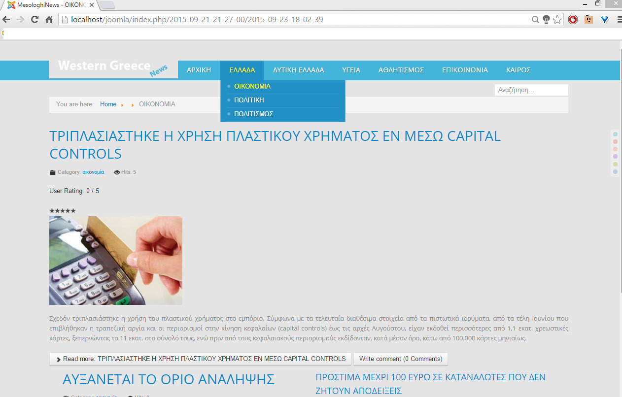This screenshot has width=622, height=397.
Task: Select the pink color swatch
Action: (x=615, y=142)
